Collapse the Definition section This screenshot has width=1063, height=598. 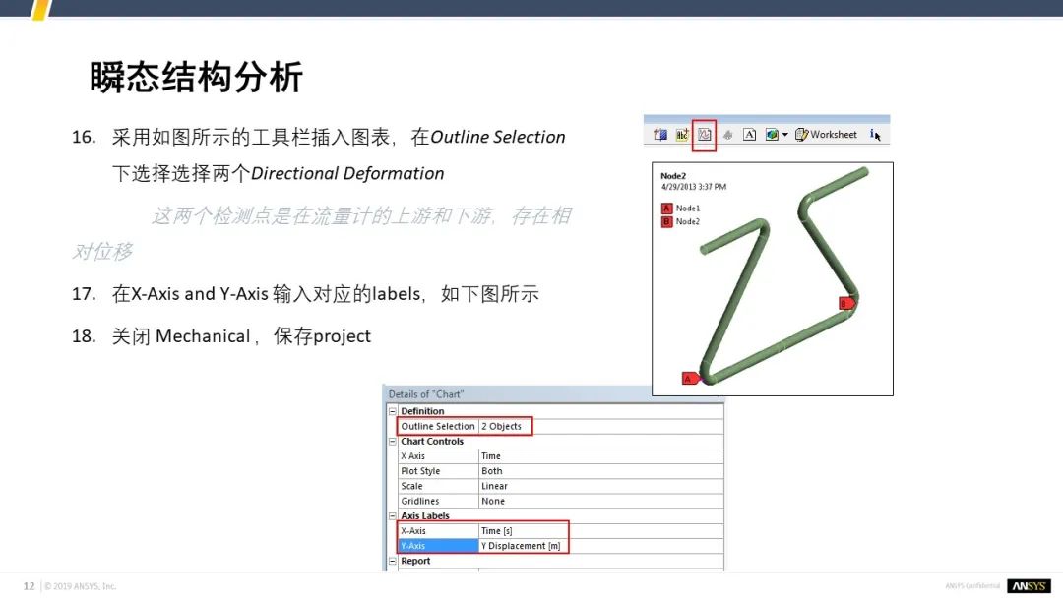click(x=393, y=411)
